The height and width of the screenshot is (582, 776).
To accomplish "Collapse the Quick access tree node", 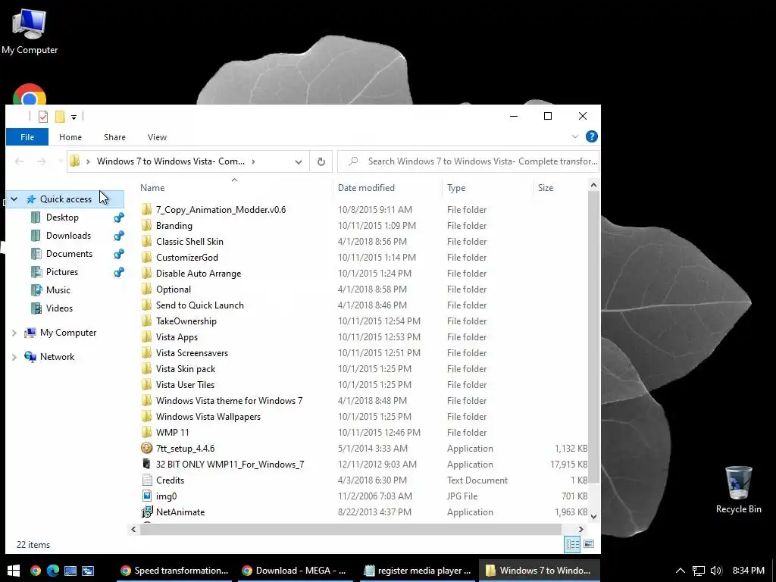I will tap(14, 199).
